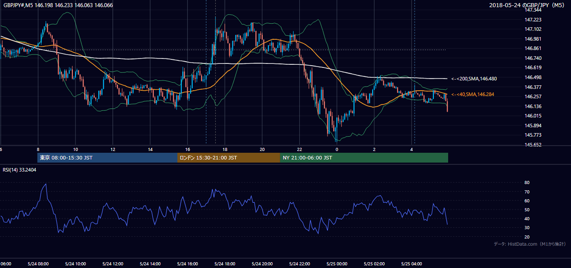
Task: Click hour tick 14 under the price chart
Action: coord(150,150)
